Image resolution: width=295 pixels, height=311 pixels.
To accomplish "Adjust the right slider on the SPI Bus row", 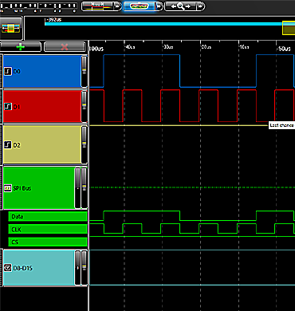I will tap(85, 188).
